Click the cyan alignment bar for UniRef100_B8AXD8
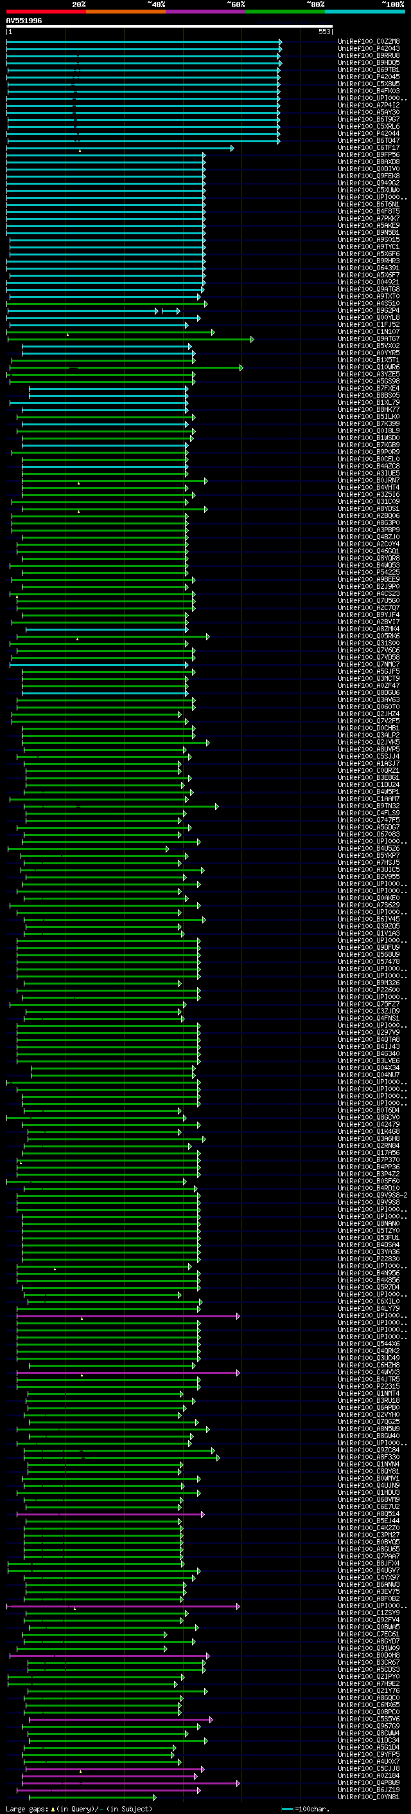Image resolution: width=411 pixels, height=1814 pixels. click(x=106, y=162)
